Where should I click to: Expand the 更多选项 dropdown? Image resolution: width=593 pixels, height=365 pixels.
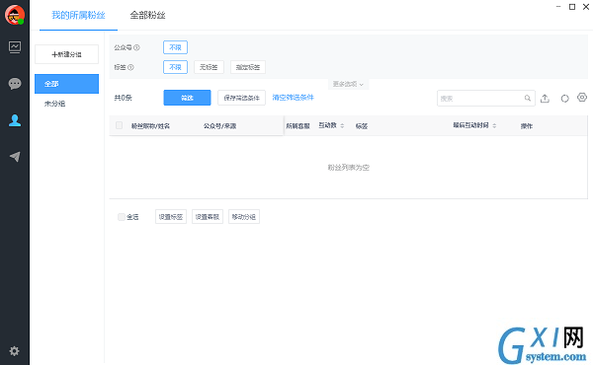click(348, 84)
